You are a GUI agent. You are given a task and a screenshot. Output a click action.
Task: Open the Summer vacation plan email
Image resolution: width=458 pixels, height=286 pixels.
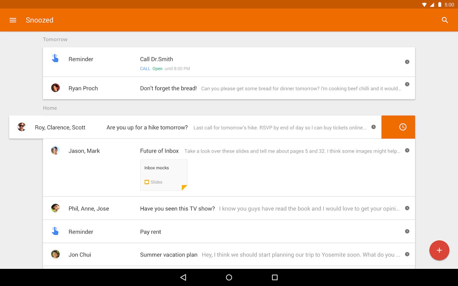169,255
